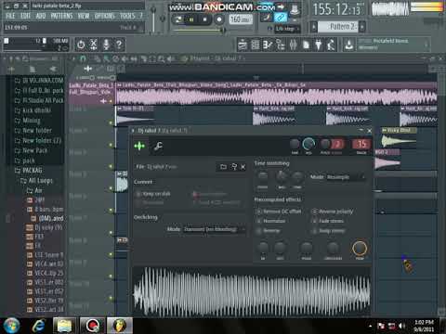Expand the PACKAG folder in browser
The height and width of the screenshot is (334, 446).
pos(29,171)
